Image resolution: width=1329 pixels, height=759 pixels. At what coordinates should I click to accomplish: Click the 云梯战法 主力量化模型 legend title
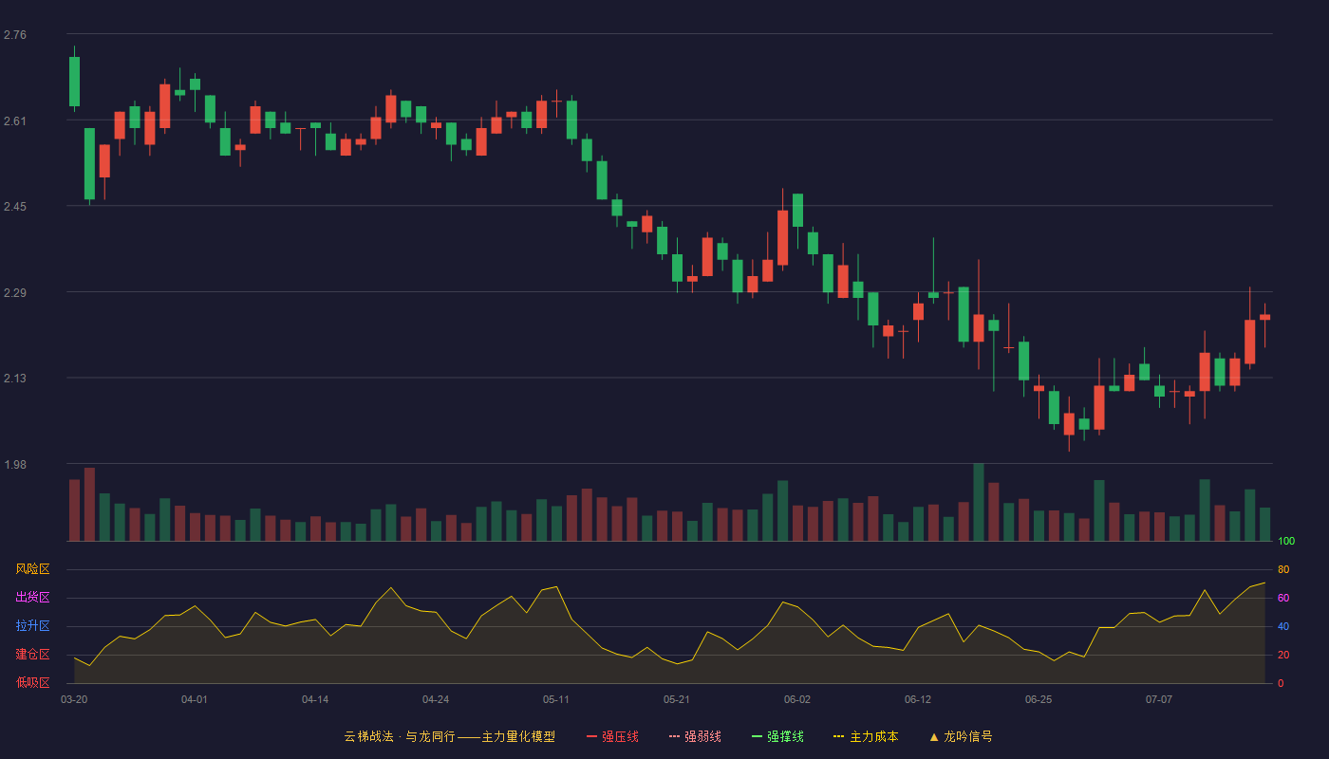[x=449, y=736]
